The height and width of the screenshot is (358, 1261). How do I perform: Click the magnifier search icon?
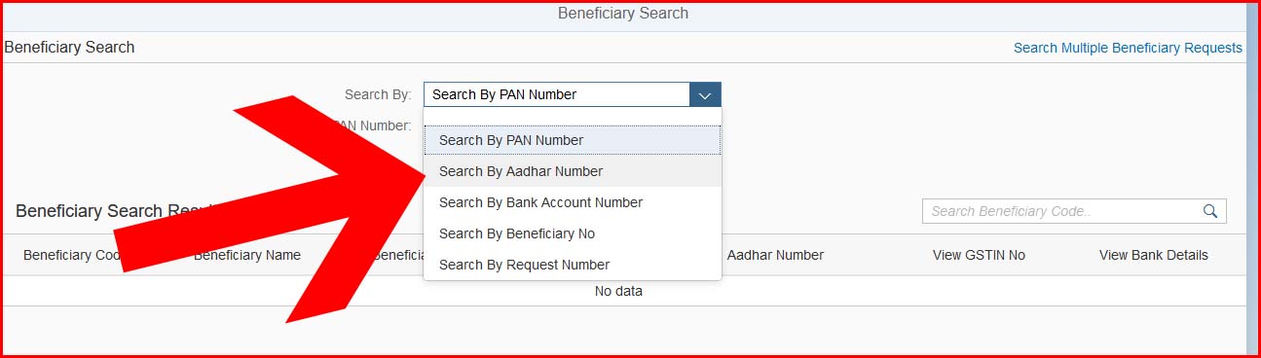tap(1210, 211)
